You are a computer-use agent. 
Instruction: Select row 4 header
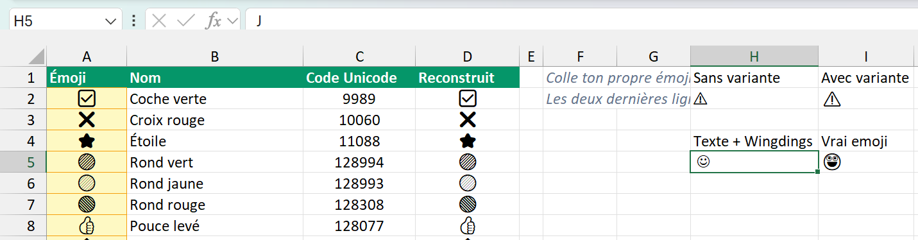point(23,141)
